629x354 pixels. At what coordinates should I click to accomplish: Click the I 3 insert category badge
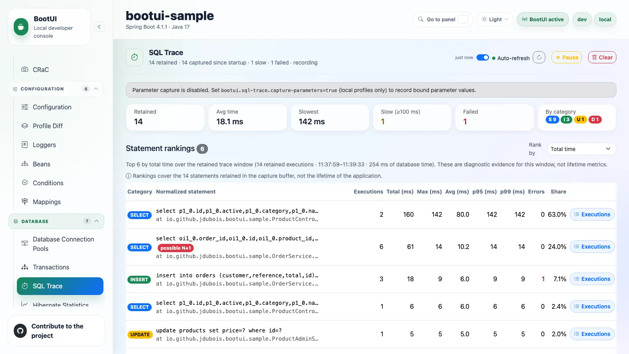coord(566,120)
